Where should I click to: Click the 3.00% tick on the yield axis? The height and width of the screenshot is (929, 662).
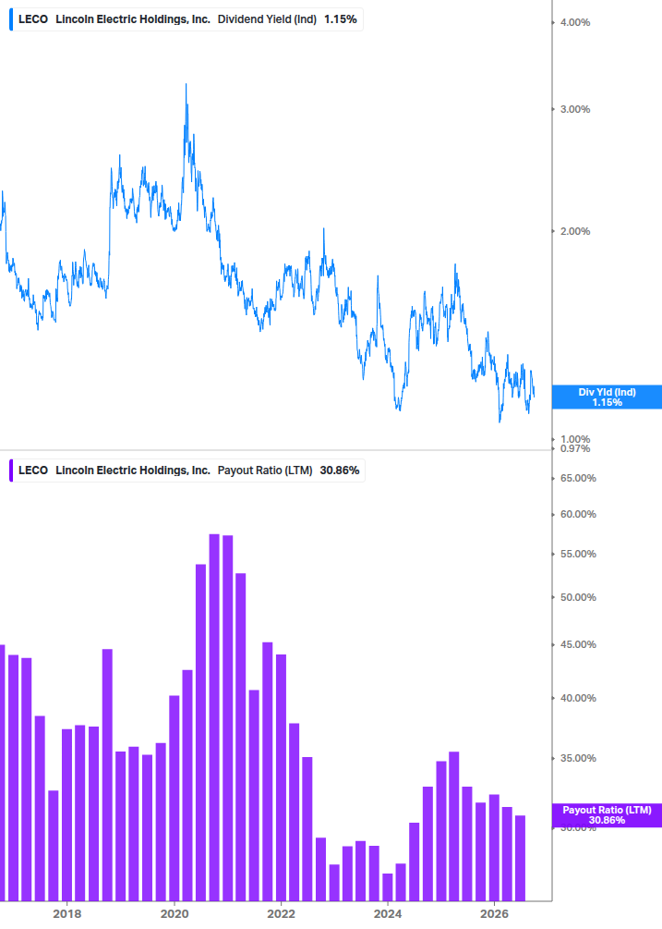coord(575,109)
